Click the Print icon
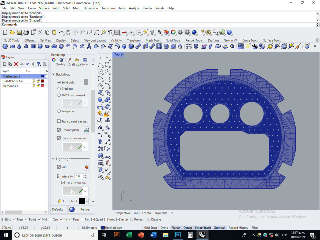Image resolution: width=320 pixels, height=240 pixels. [26, 32]
